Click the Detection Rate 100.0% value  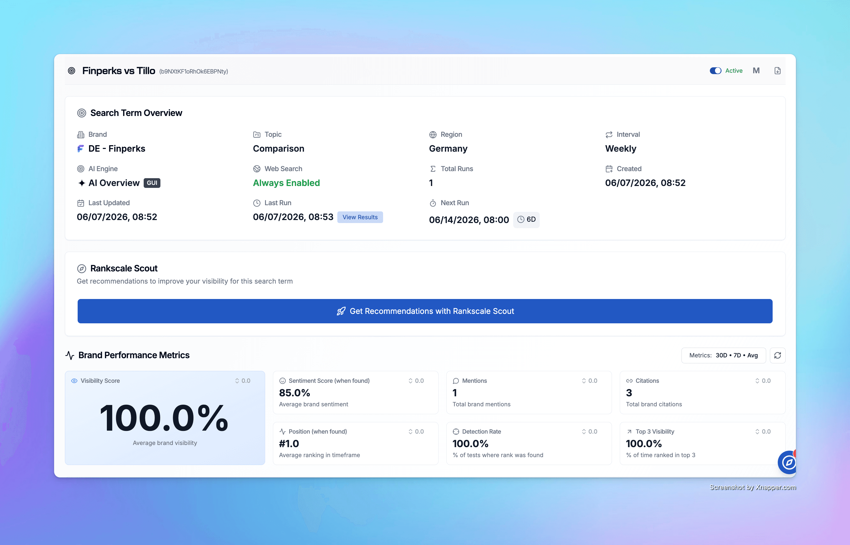[470, 443]
